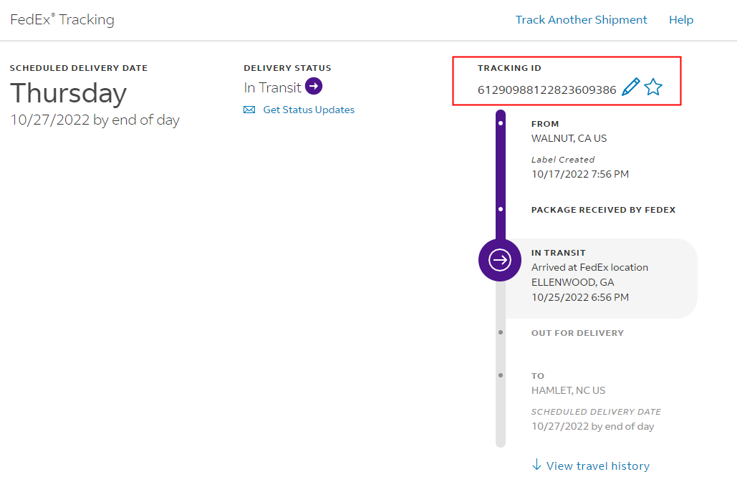Image resolution: width=737 pixels, height=487 pixels.
Task: Click the star favorite icon
Action: 653,87
